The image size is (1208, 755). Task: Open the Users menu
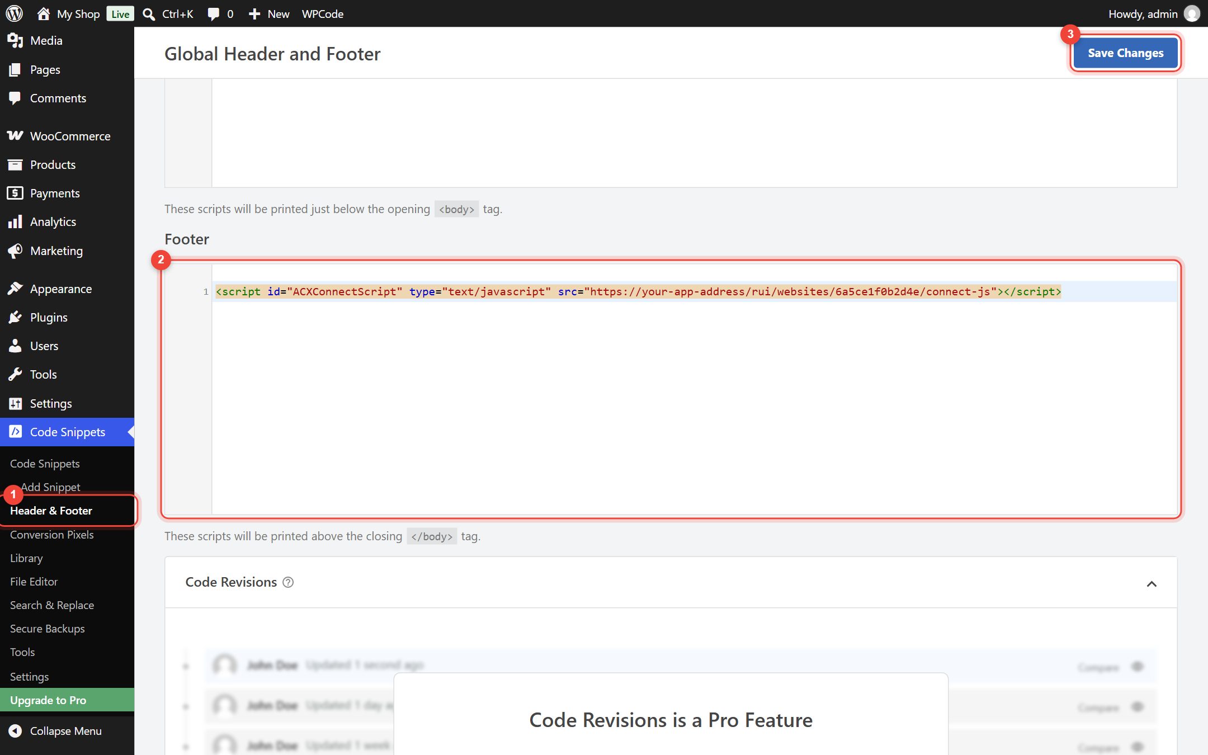(67, 346)
